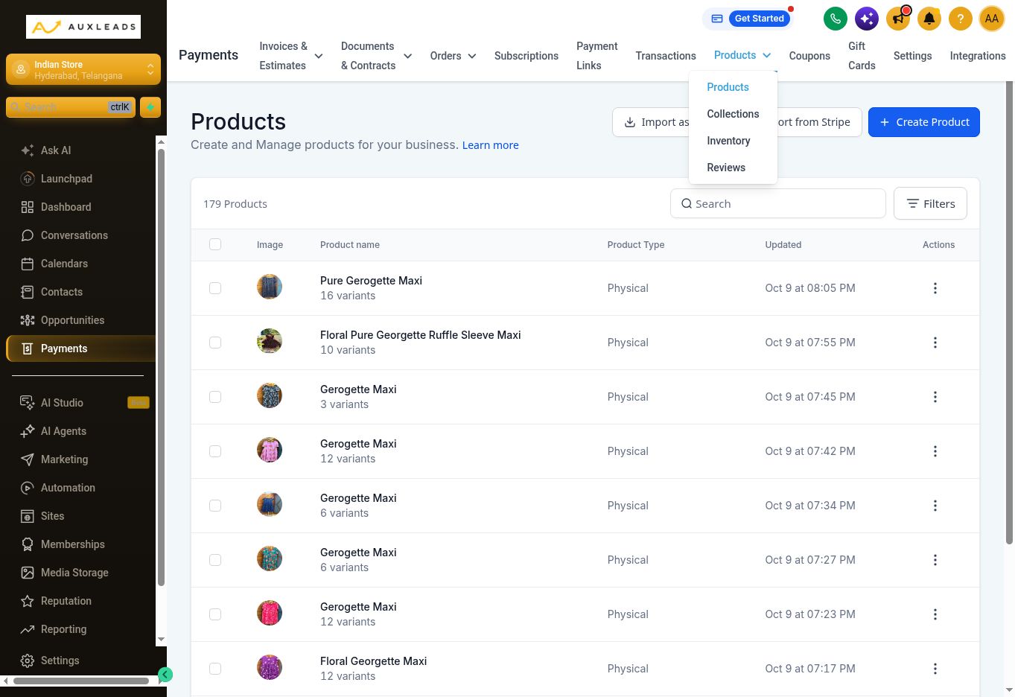
Task: Open the AA user avatar menu
Action: click(x=992, y=19)
